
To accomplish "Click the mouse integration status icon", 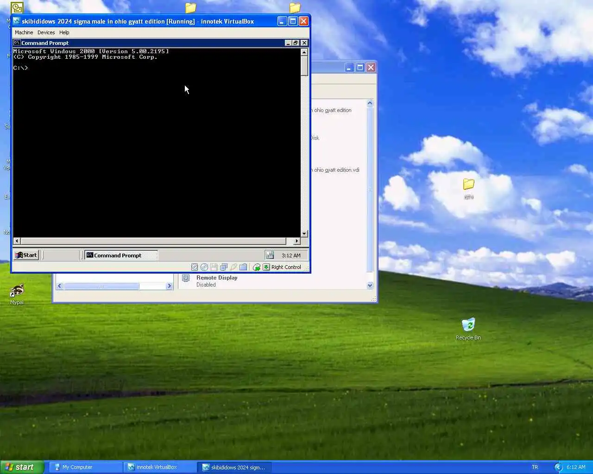I will point(257,267).
